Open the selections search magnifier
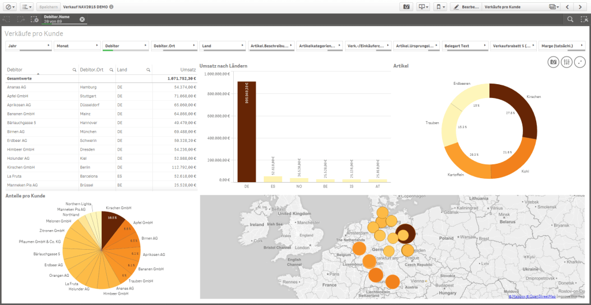 click(570, 20)
